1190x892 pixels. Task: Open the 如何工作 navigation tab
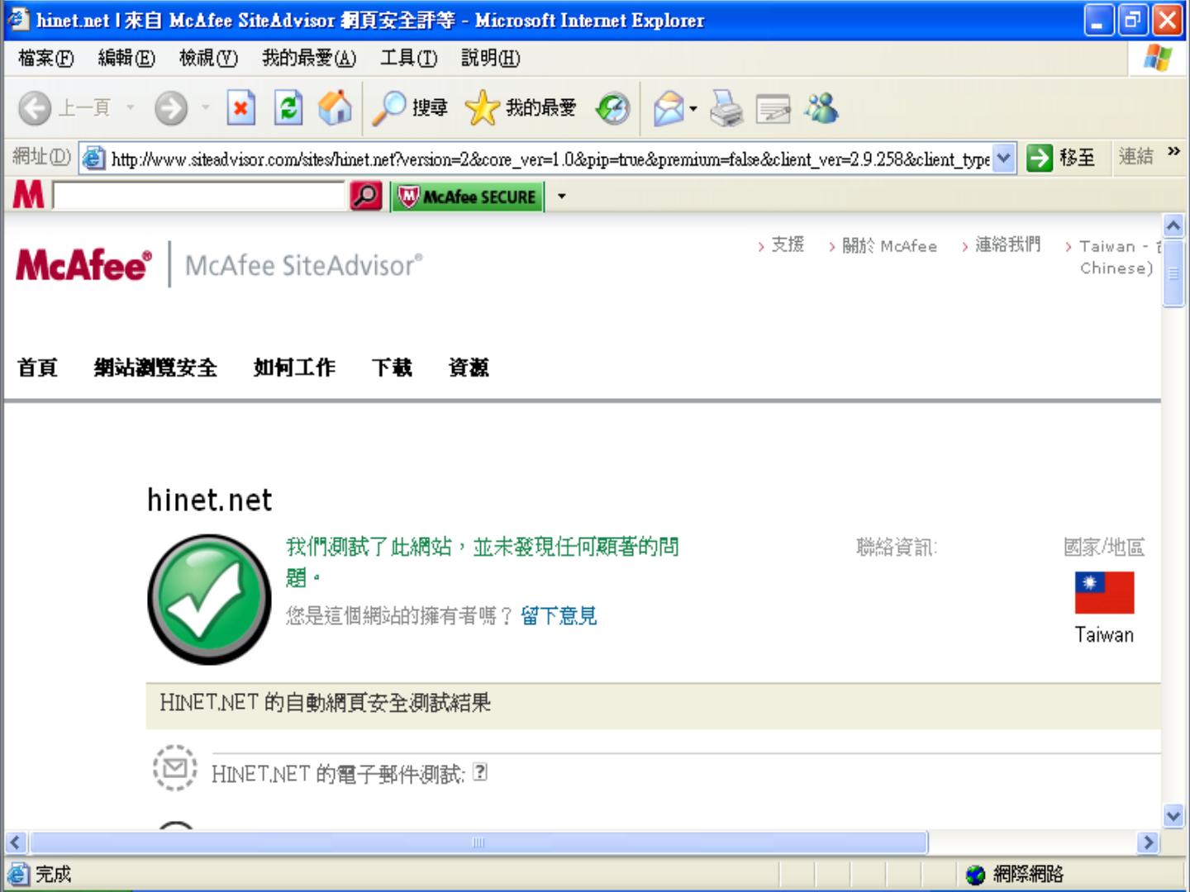(294, 368)
